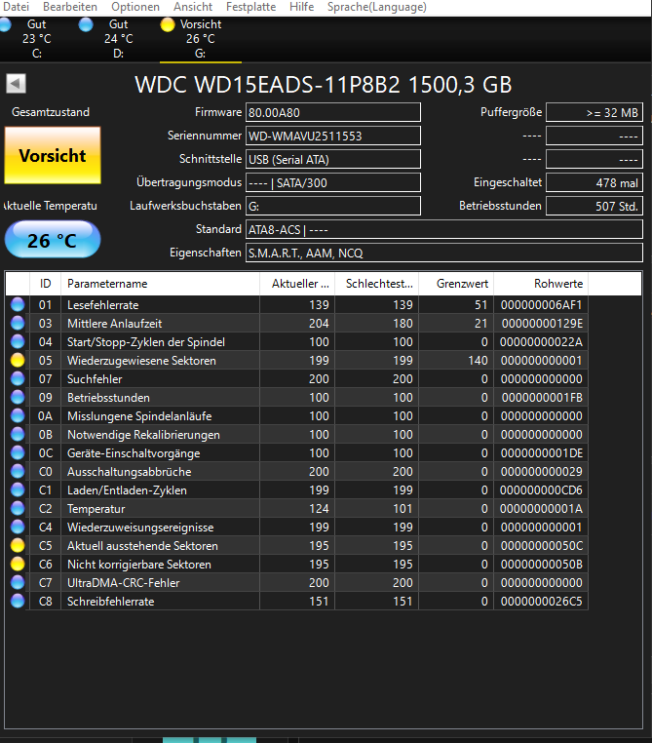Click the Aktueller column header
This screenshot has width=652, height=743.
(x=297, y=284)
